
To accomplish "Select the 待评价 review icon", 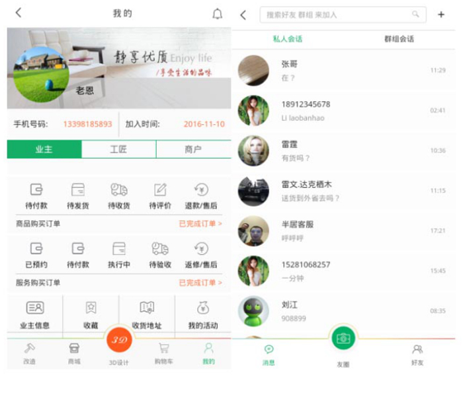I will tap(160, 190).
